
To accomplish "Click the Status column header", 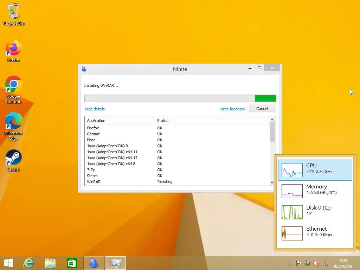I will pos(212,121).
